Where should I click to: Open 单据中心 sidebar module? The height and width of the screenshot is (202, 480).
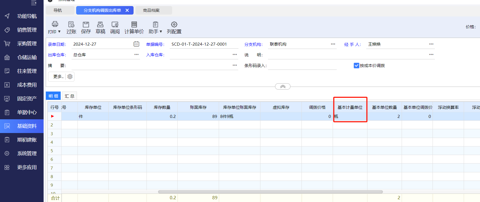tap(22, 112)
